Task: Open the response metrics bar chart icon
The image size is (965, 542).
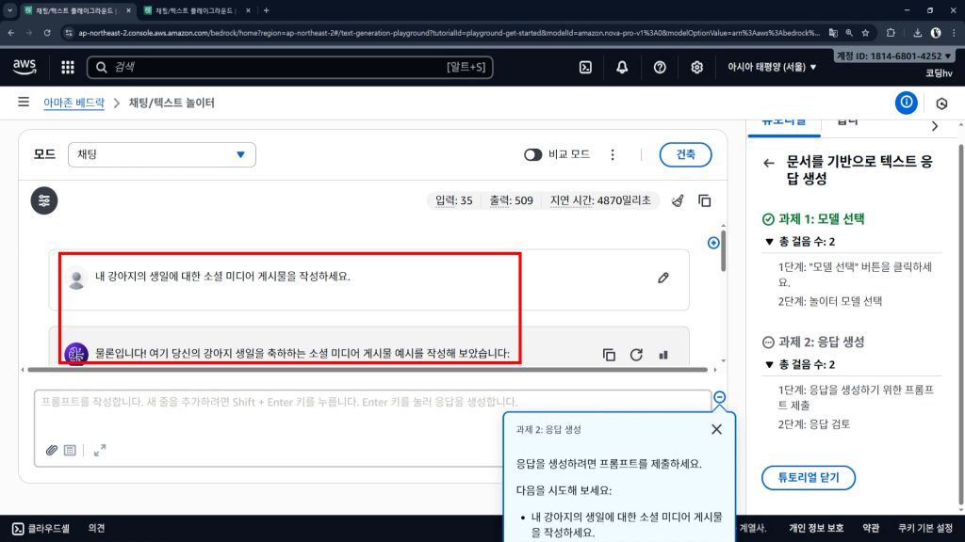Action: pyautogui.click(x=663, y=355)
